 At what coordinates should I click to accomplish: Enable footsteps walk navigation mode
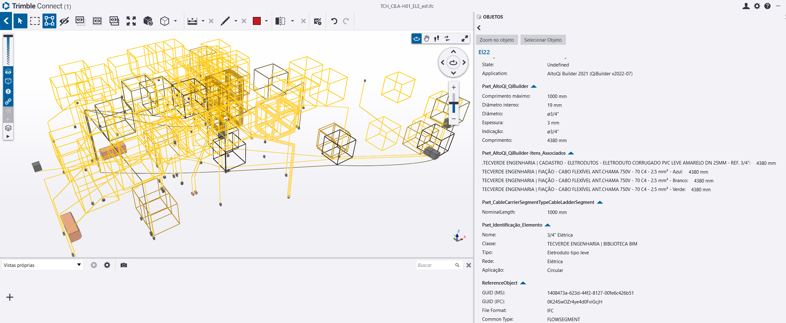click(x=436, y=38)
